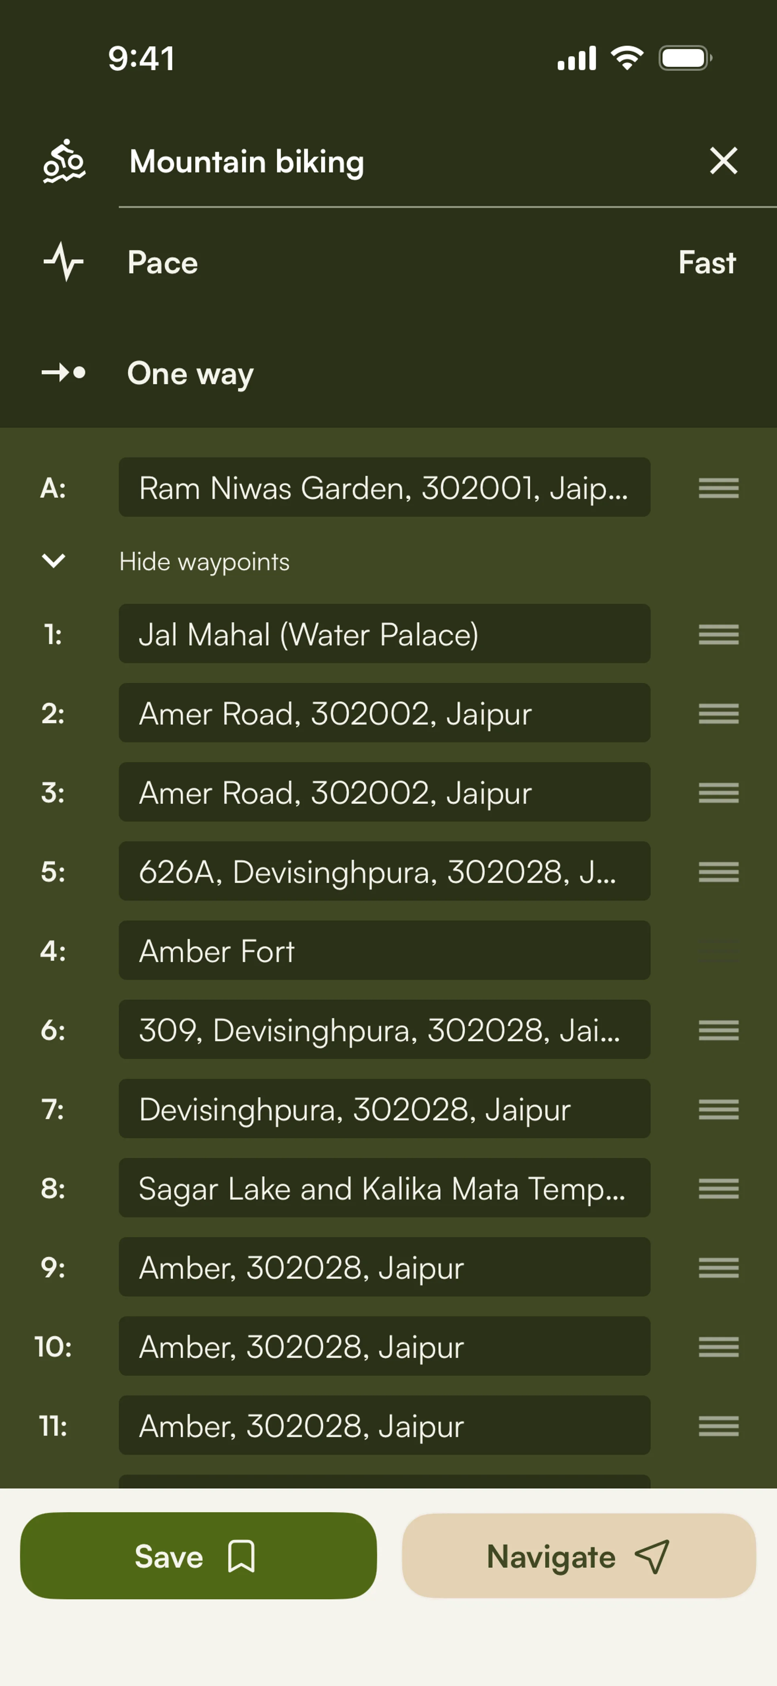Tap the Hide waypoints label
The height and width of the screenshot is (1686, 777).
pyautogui.click(x=204, y=561)
